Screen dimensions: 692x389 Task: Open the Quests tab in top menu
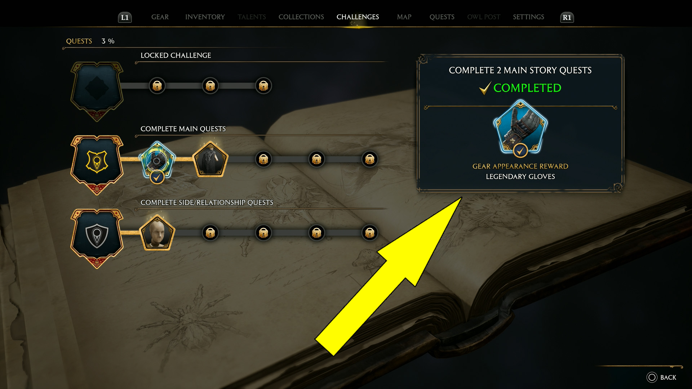442,17
